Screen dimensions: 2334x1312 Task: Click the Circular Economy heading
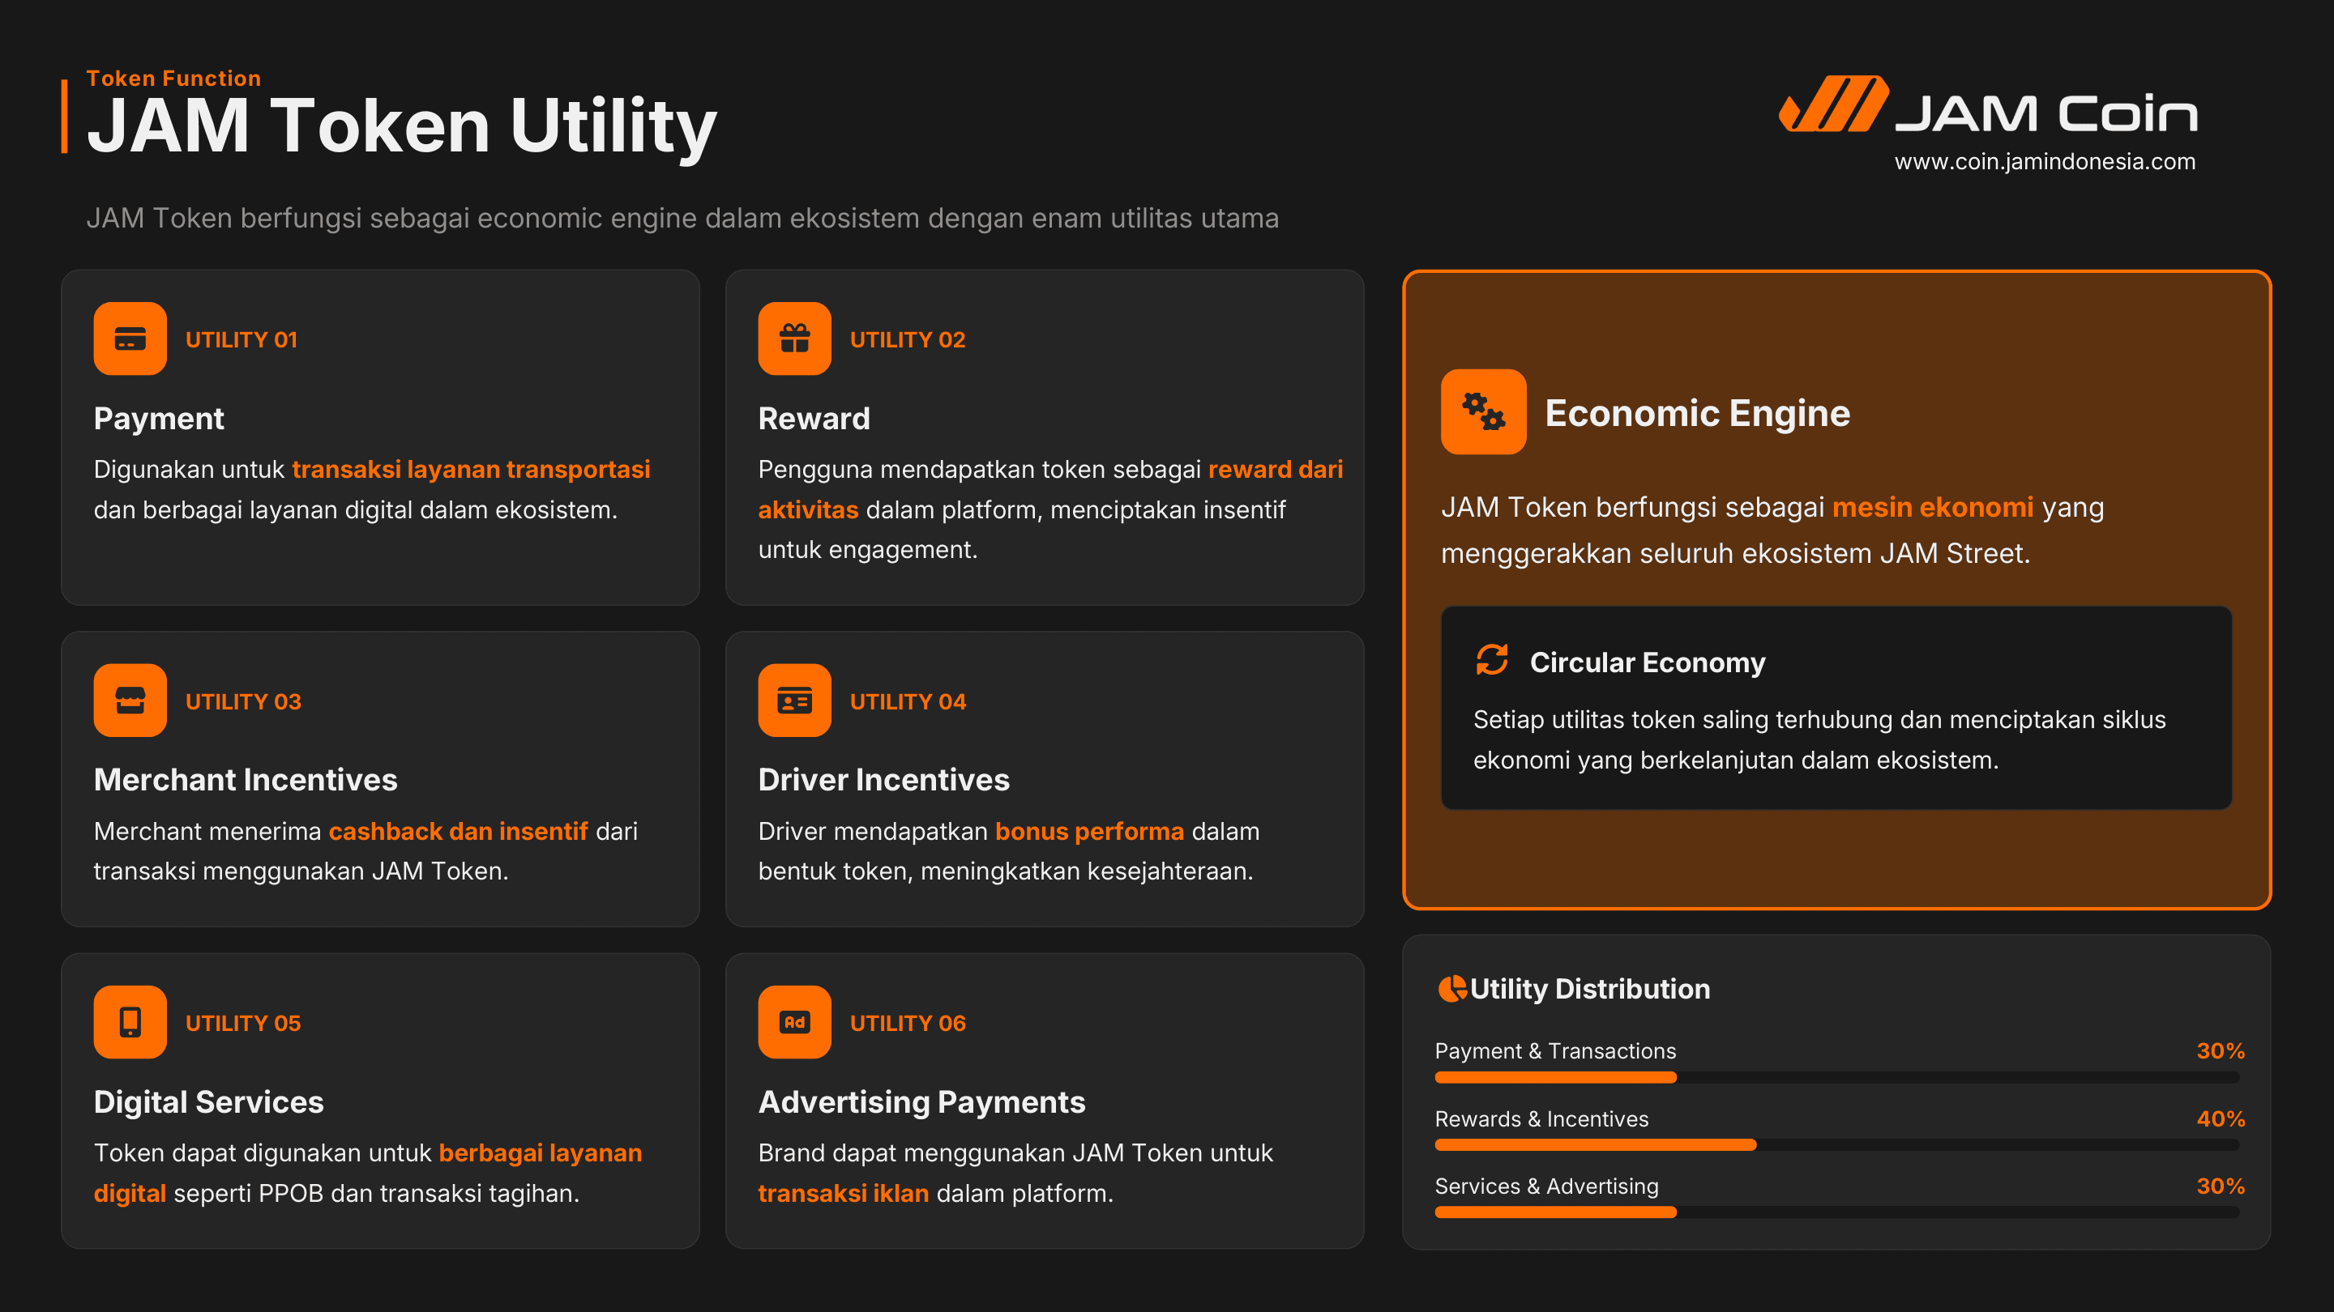[1648, 662]
